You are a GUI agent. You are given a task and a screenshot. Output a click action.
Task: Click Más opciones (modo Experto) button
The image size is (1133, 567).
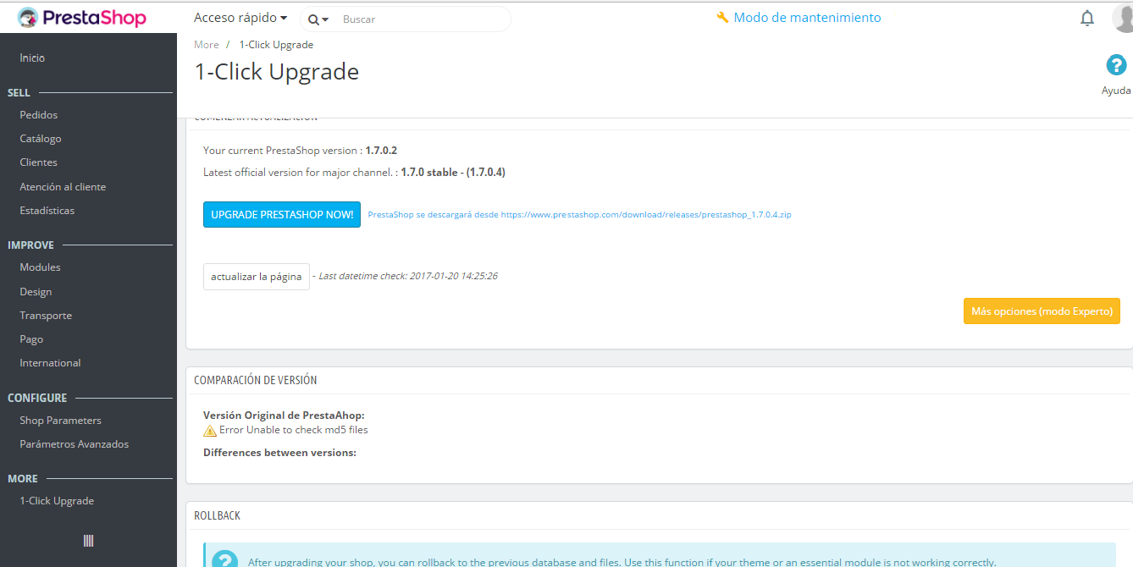pos(1042,311)
